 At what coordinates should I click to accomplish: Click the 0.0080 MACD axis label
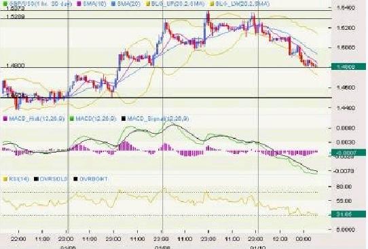click(x=346, y=128)
